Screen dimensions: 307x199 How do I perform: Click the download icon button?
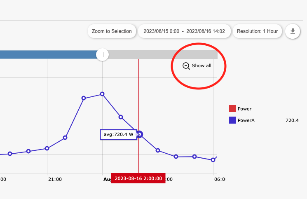point(293,31)
